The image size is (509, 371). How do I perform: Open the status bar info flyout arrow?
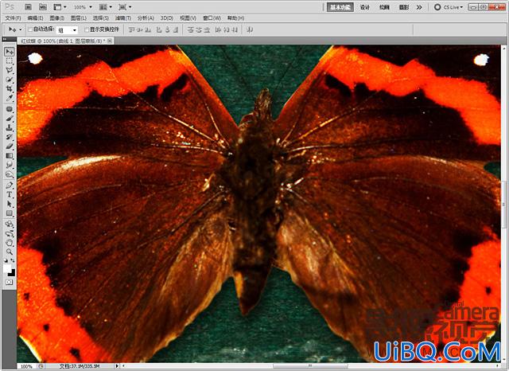tap(117, 365)
